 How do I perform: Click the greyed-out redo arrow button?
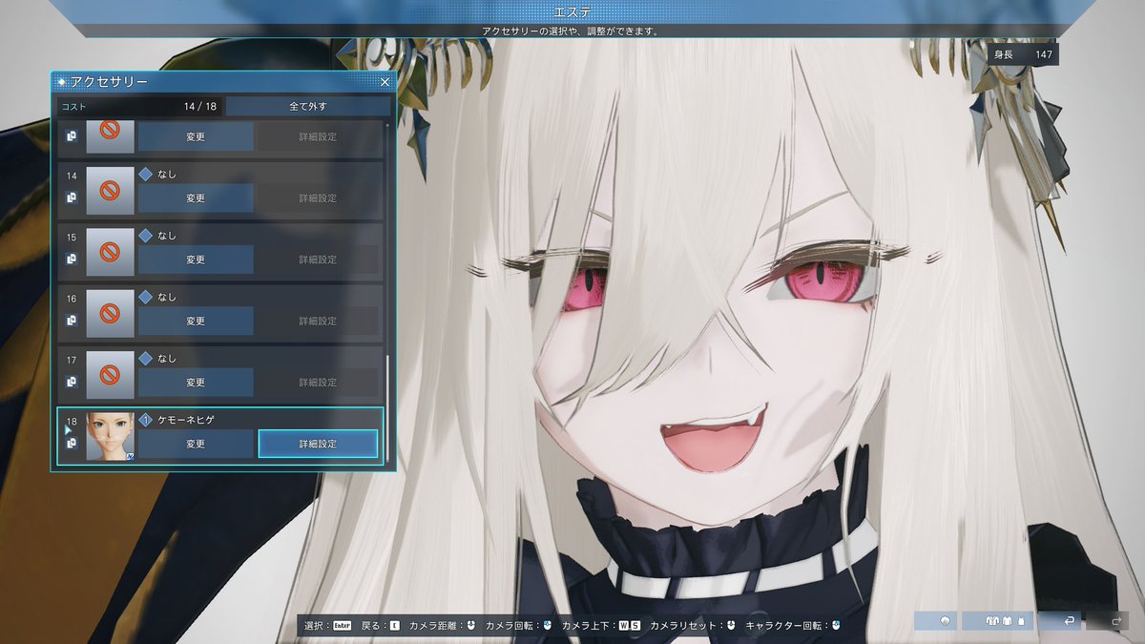[1106, 621]
